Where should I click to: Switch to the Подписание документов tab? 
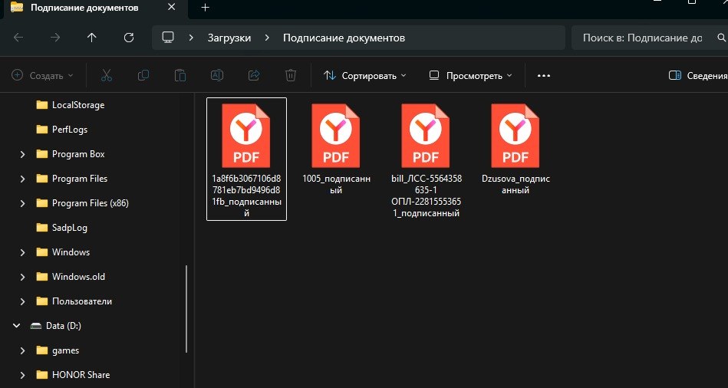pyautogui.click(x=84, y=8)
